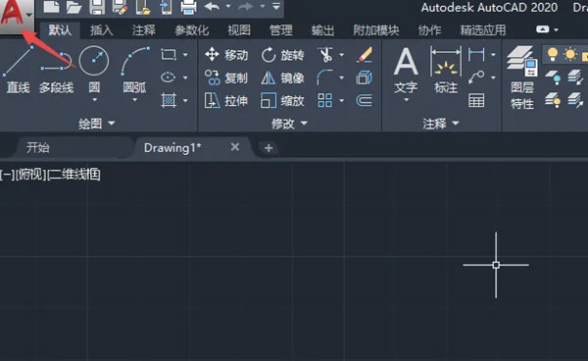Switch to the 插入 ribbon tab

[x=102, y=30]
